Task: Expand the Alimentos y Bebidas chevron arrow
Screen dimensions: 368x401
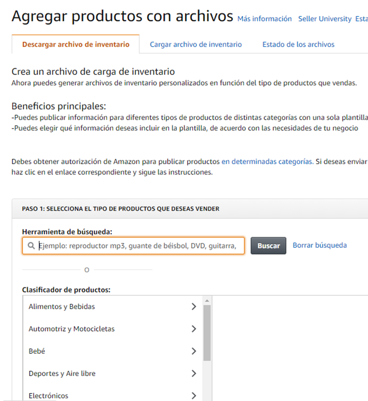Action: point(194,307)
